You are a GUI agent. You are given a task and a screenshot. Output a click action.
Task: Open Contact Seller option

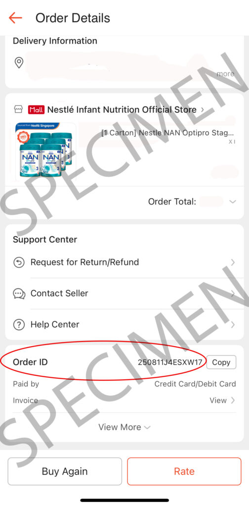tap(124, 294)
